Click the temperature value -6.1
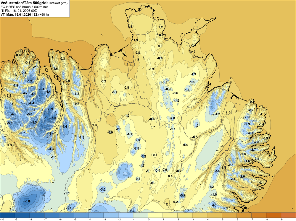Viewport: 296px width, 221px height. [41, 89]
